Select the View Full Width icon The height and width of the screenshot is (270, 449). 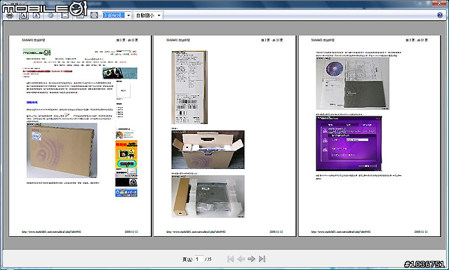81,15
